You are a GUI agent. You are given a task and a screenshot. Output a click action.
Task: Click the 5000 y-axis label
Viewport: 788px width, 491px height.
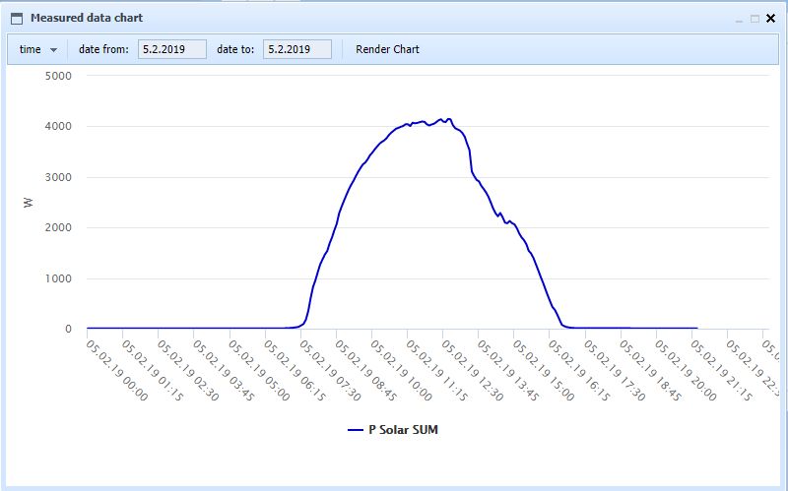59,76
